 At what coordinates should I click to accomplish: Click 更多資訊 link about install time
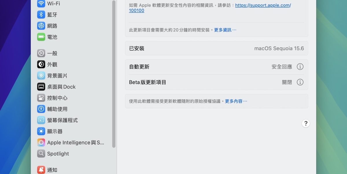point(225,30)
